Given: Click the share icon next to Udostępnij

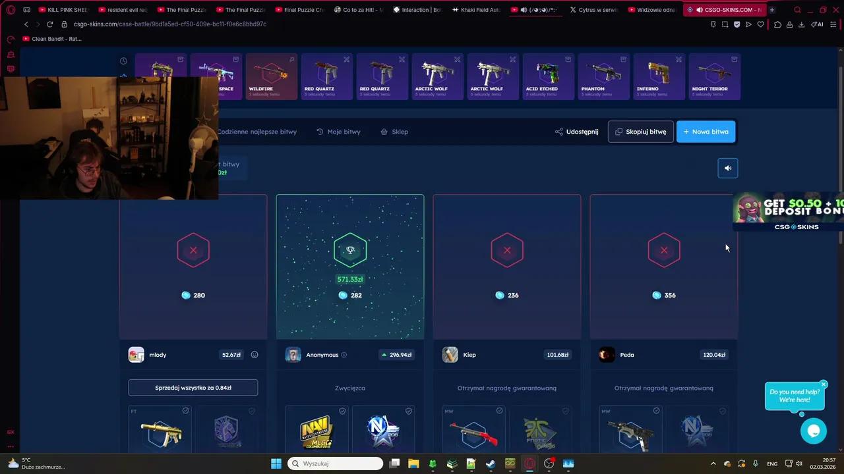Looking at the screenshot, I should [558, 132].
